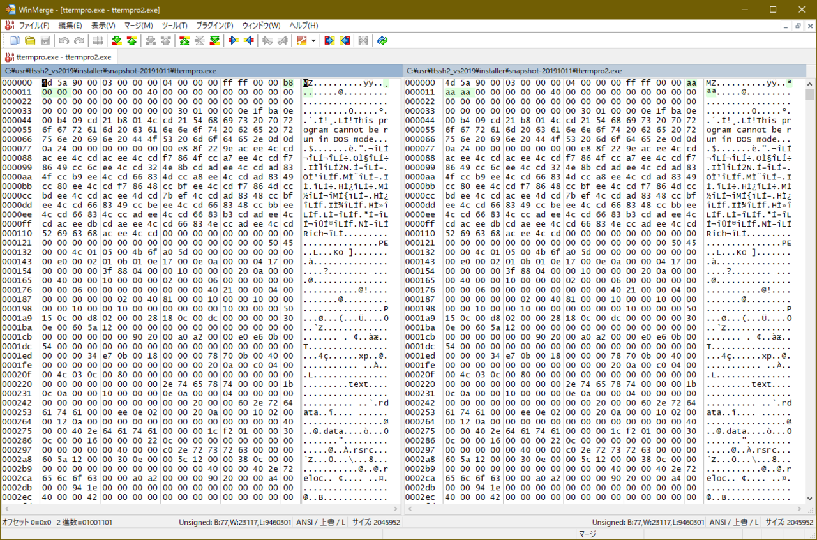Create a new comparison document

[15, 41]
